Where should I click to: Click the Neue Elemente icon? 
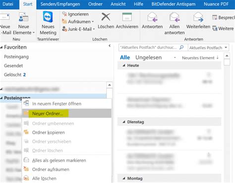tap(23, 17)
